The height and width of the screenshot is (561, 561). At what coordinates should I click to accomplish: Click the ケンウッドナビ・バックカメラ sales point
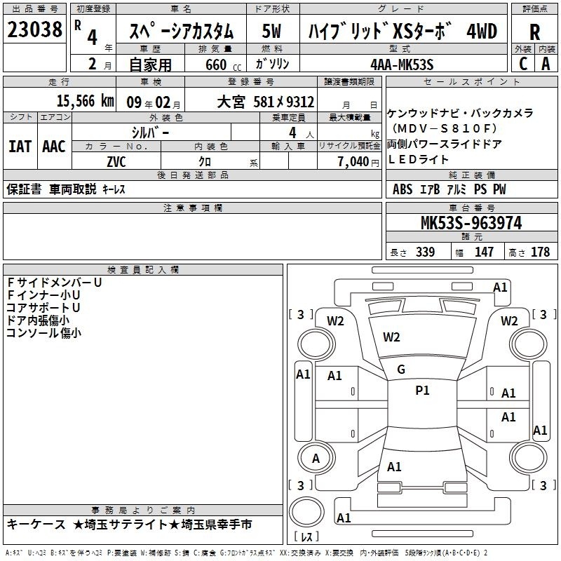point(460,113)
